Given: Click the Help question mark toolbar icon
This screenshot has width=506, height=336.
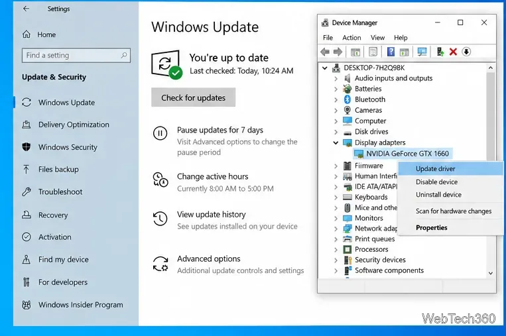Looking at the screenshot, I should pos(391,52).
